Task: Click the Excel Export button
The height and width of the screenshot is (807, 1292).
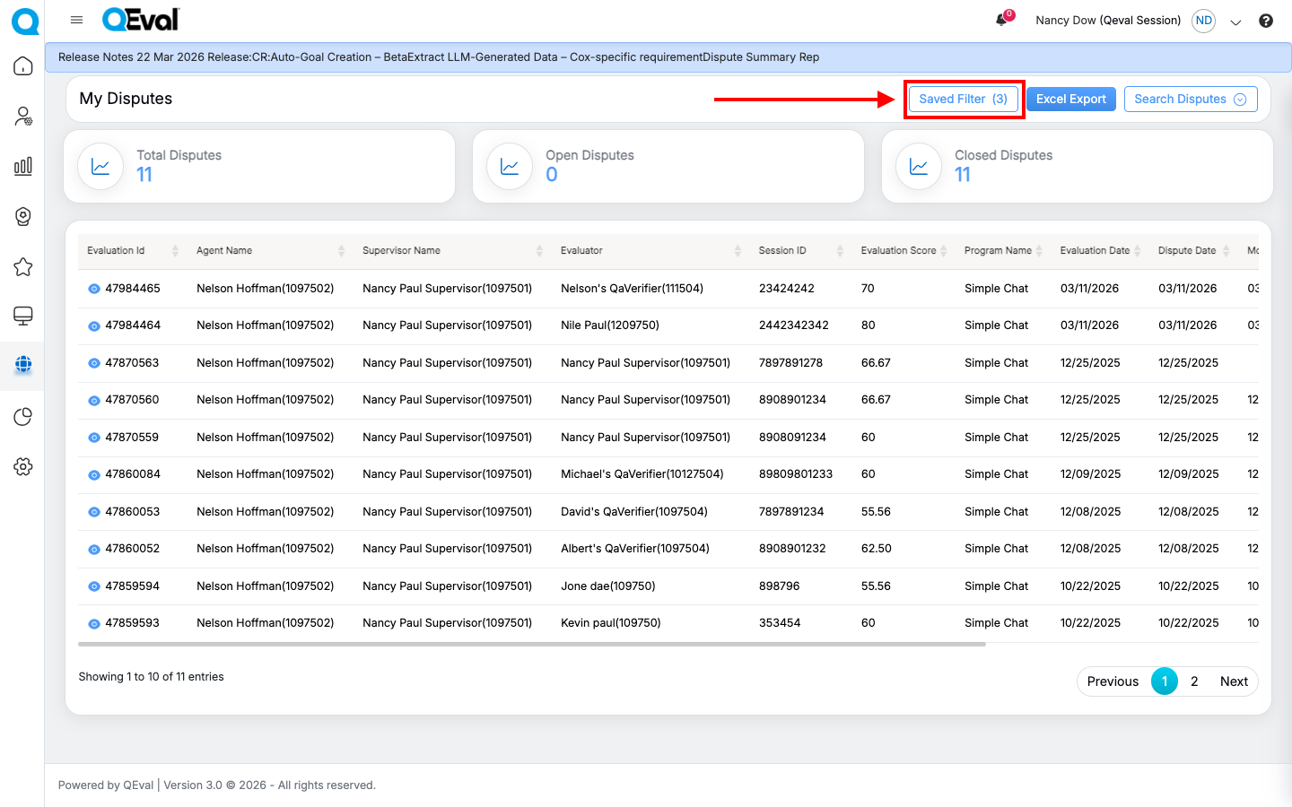Action: [1070, 100]
